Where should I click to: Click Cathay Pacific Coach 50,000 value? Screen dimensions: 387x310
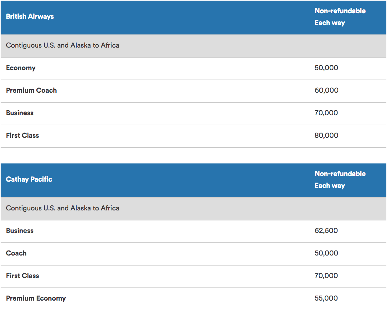click(x=326, y=253)
